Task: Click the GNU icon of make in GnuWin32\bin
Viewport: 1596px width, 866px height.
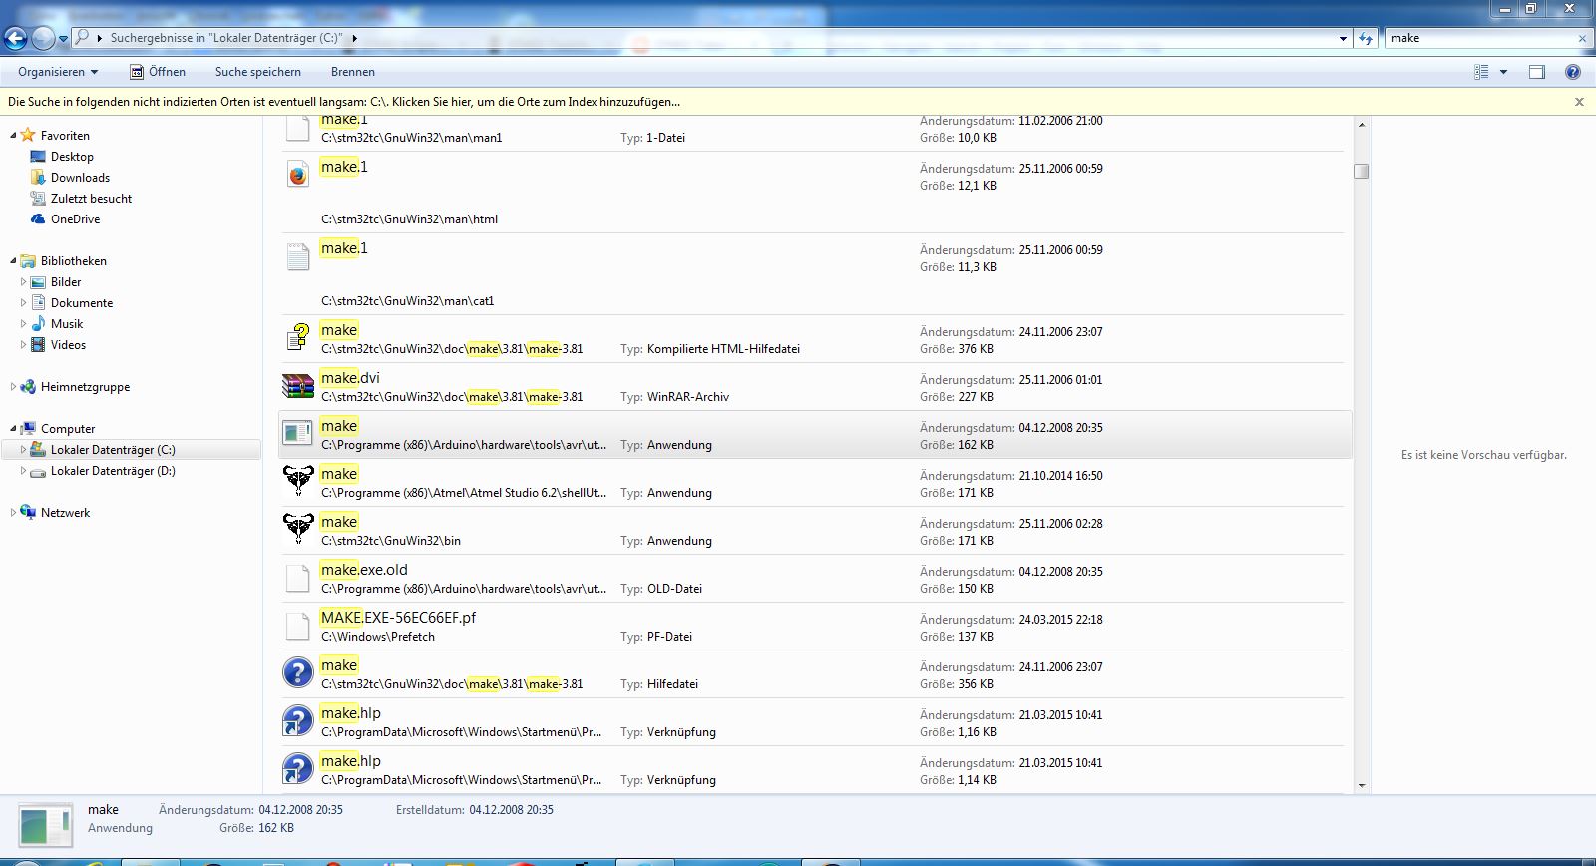Action: pyautogui.click(x=298, y=530)
